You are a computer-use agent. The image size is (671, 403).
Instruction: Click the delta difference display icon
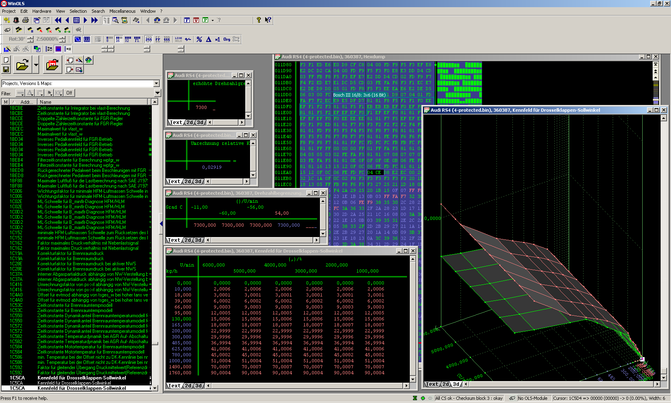click(208, 39)
